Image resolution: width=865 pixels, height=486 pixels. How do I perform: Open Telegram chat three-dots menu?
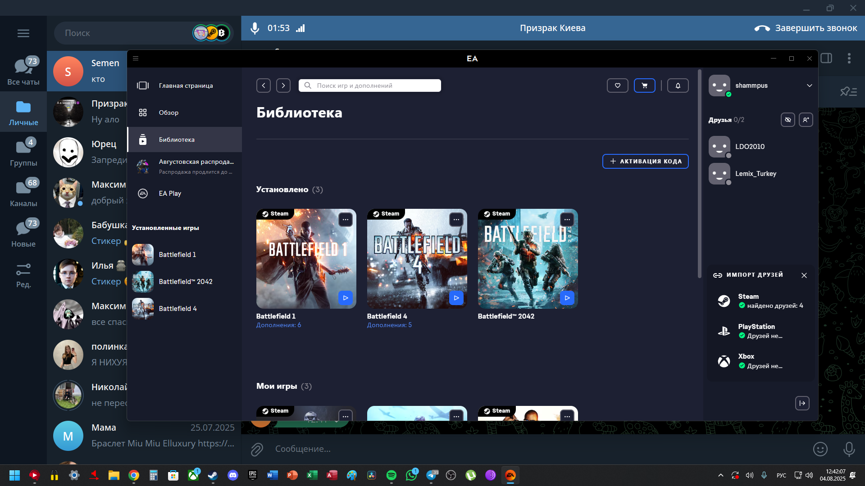tap(849, 58)
